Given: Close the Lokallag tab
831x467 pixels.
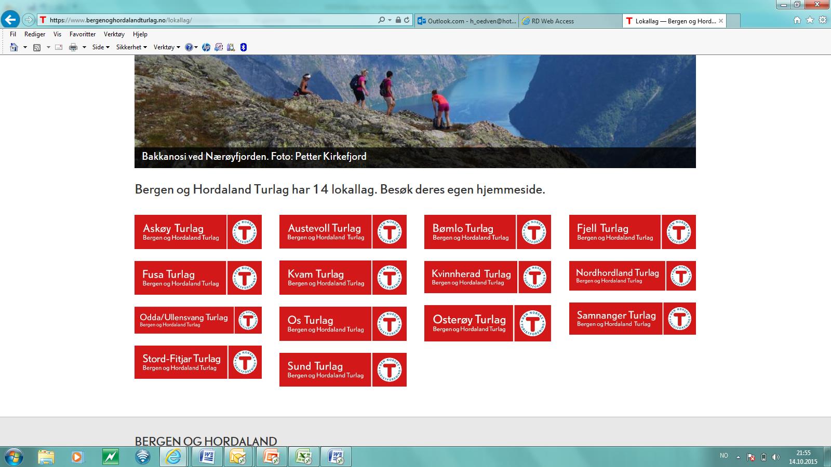Looking at the screenshot, I should coord(720,21).
